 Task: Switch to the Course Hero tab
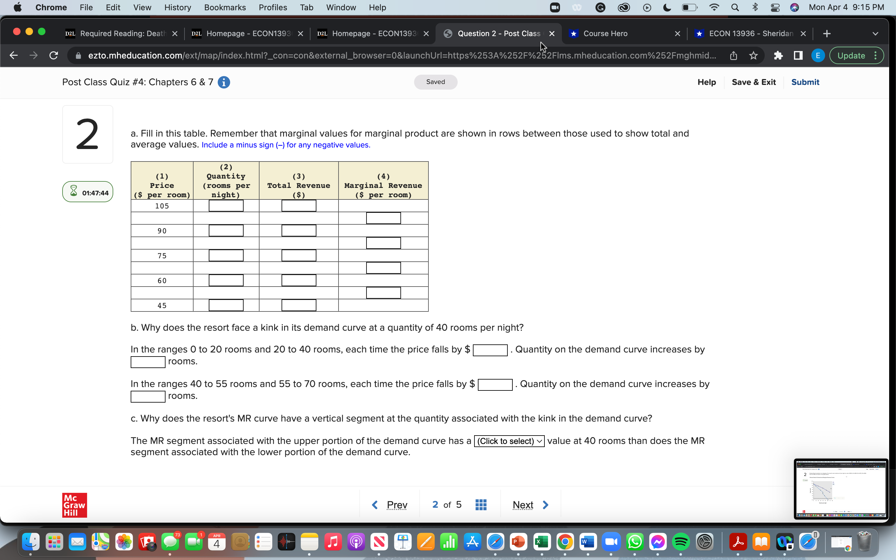606,33
